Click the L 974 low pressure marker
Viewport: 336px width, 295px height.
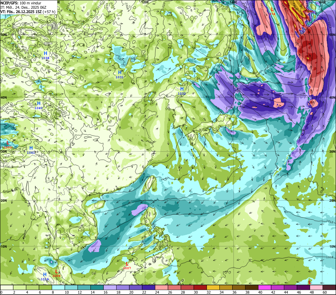pyautogui.click(x=272, y=11)
